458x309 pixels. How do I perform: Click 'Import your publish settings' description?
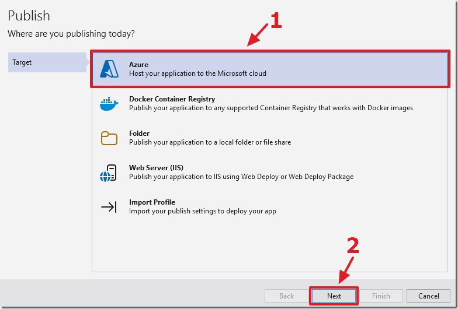tap(202, 211)
